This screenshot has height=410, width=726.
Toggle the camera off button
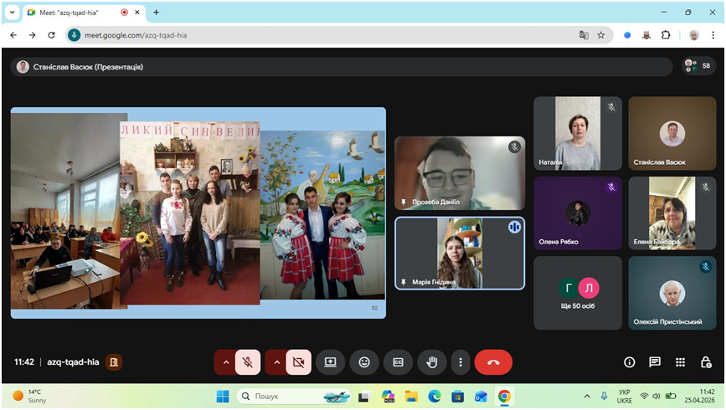298,362
